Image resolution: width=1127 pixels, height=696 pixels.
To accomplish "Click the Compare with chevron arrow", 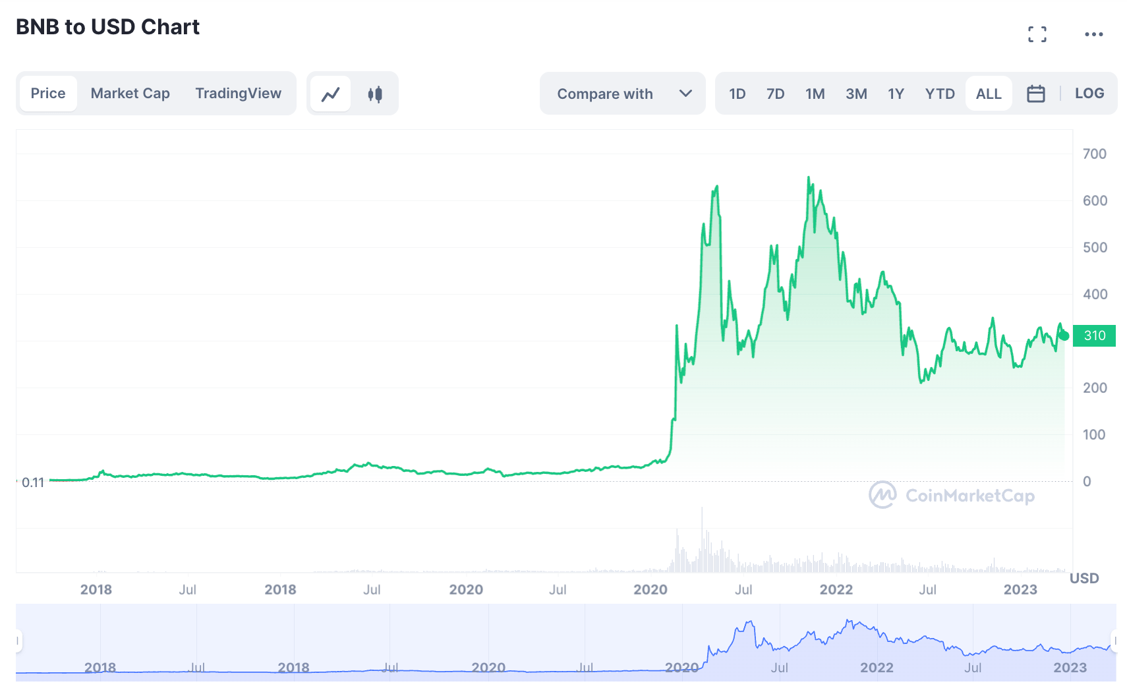I will 685,94.
